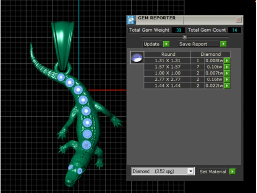Screen dimensions: 257x193
Task: Collapse panel using the round up-arrow toggle
Action: [x=185, y=37]
